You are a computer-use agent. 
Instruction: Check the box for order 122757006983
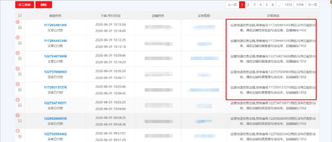[20, 74]
